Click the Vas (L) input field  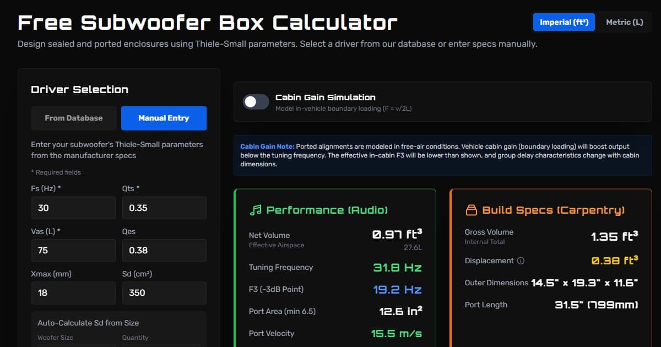tap(73, 250)
